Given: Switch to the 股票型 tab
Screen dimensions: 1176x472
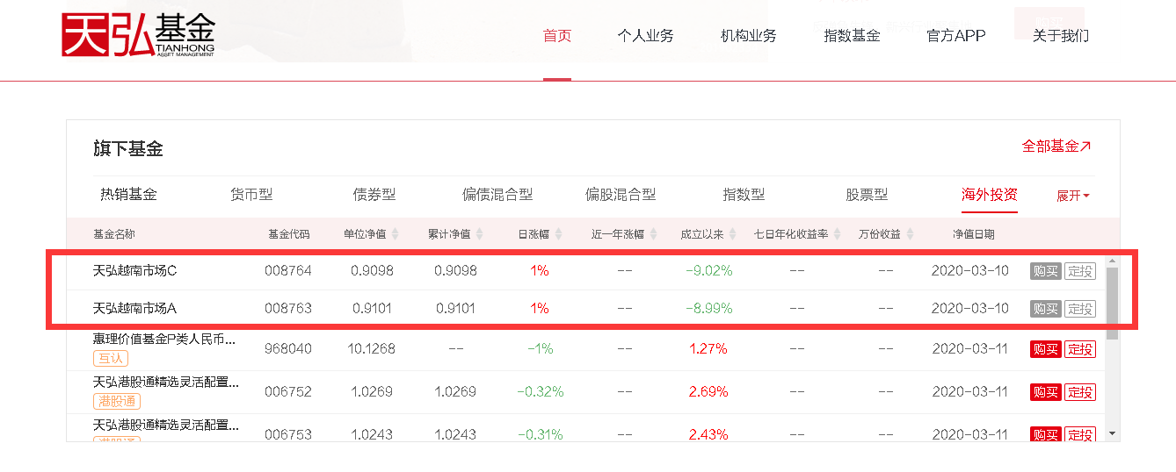Looking at the screenshot, I should click(867, 195).
